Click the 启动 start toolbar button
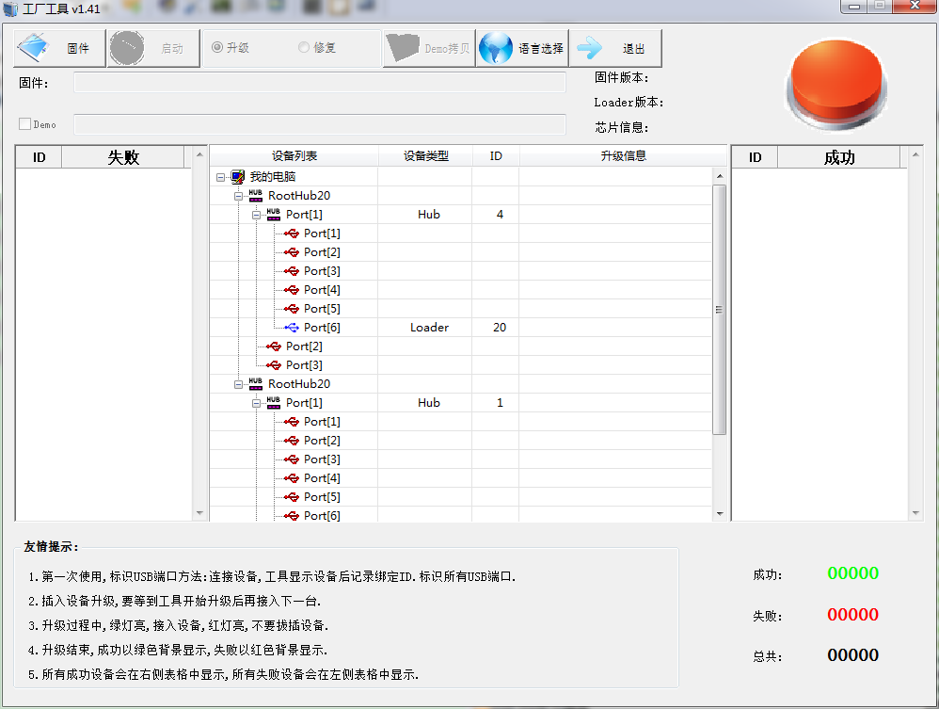The height and width of the screenshot is (709, 939). coord(153,48)
